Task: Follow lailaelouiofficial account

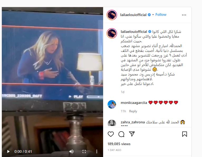Action: click(x=161, y=15)
